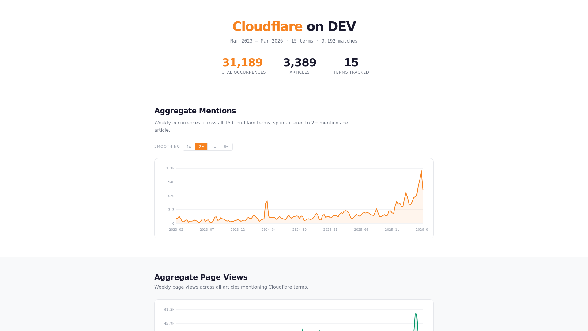
Task: Click the 61.2k page views axis label
Action: (x=169, y=310)
